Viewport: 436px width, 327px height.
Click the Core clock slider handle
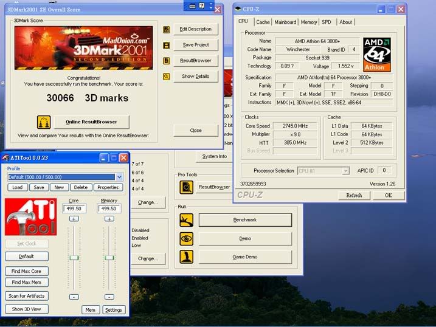pos(74,258)
